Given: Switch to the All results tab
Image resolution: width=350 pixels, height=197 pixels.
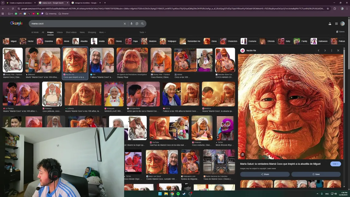Looking at the screenshot, I should pos(43,32).
